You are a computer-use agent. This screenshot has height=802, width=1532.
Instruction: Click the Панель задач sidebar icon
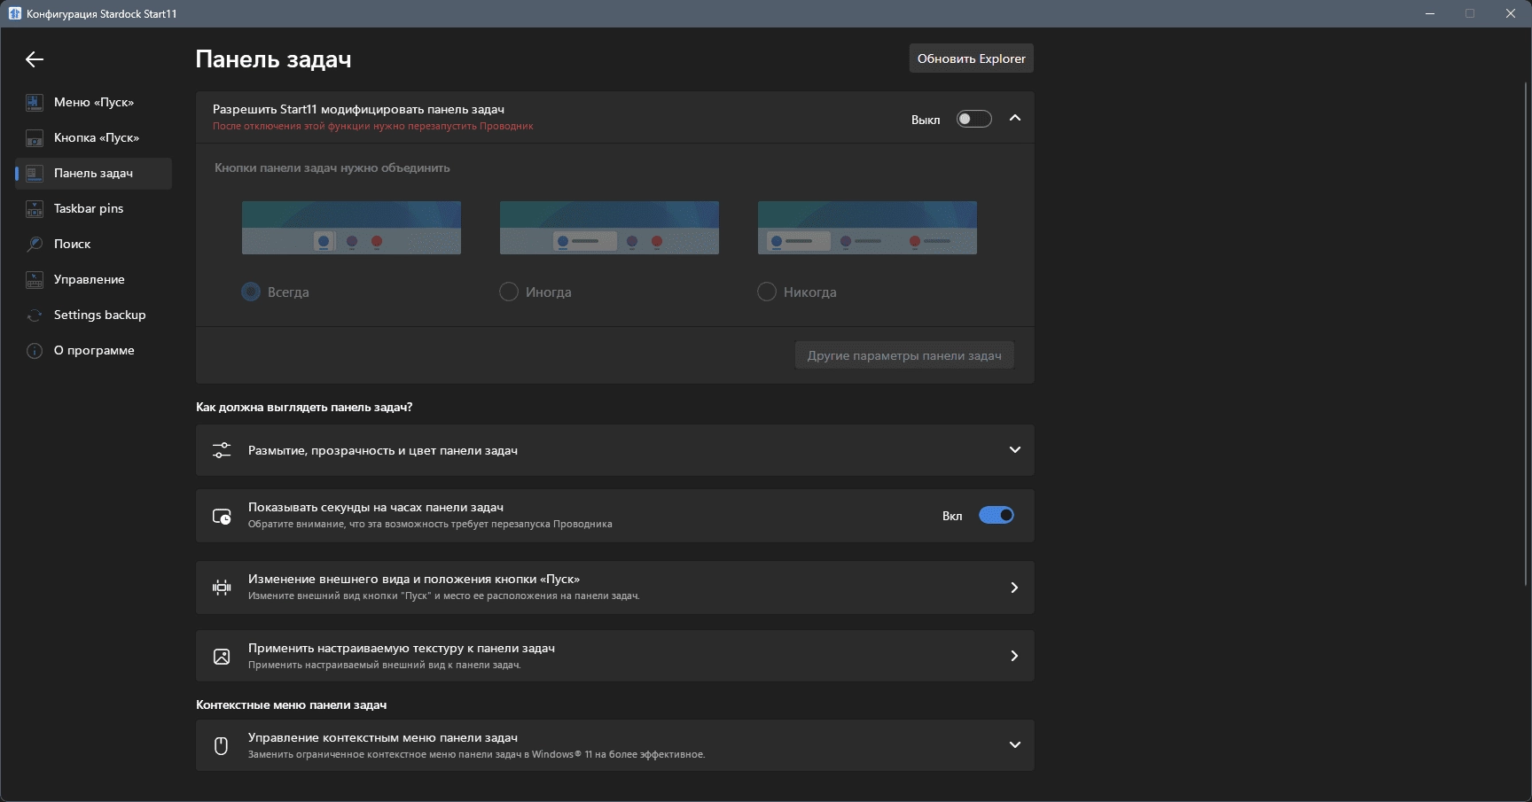(35, 174)
